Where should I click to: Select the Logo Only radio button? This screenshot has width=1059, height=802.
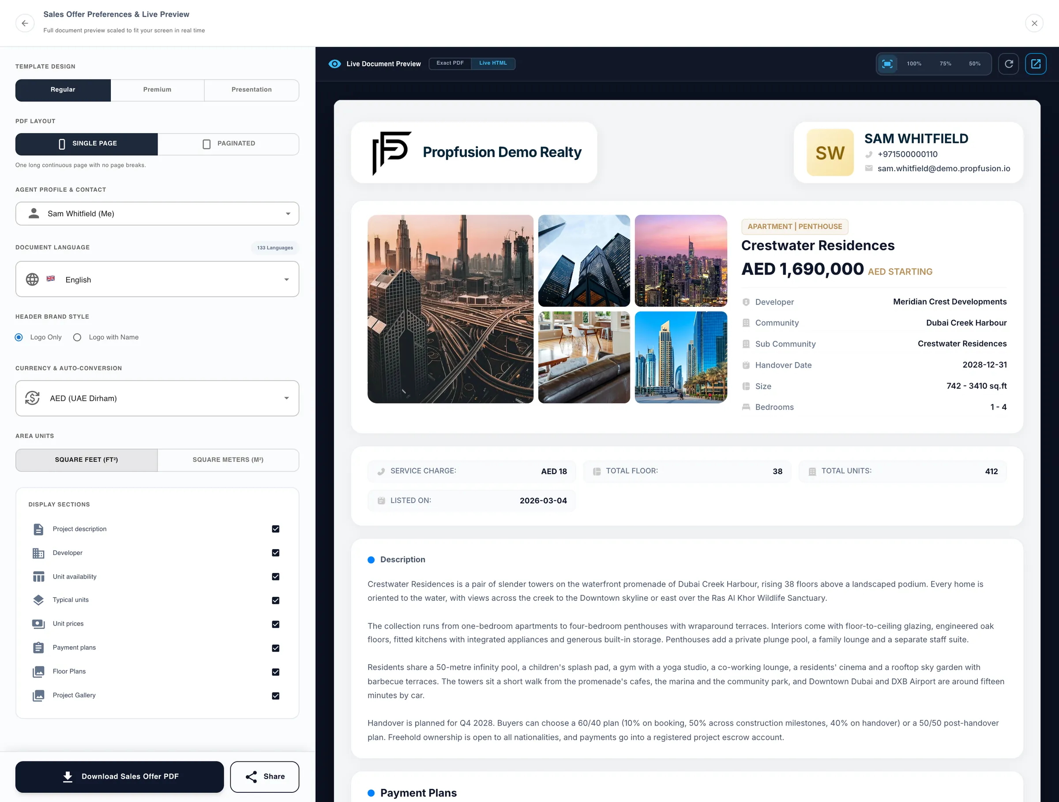(x=19, y=337)
